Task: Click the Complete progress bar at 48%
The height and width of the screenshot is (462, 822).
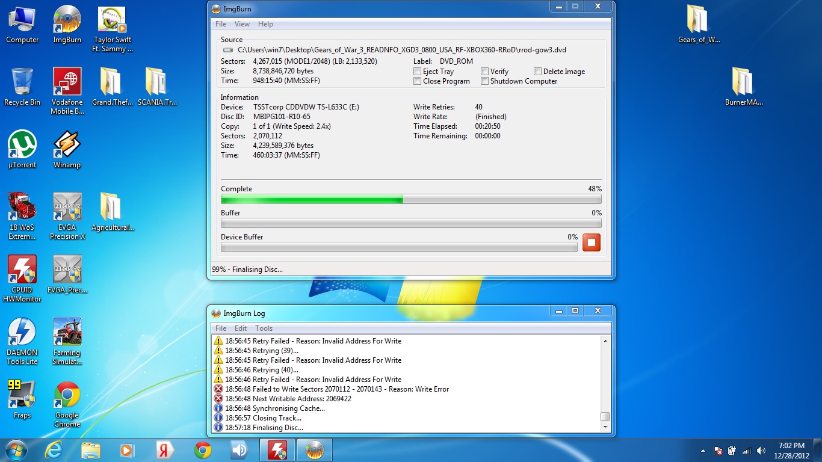Action: pyautogui.click(x=411, y=199)
